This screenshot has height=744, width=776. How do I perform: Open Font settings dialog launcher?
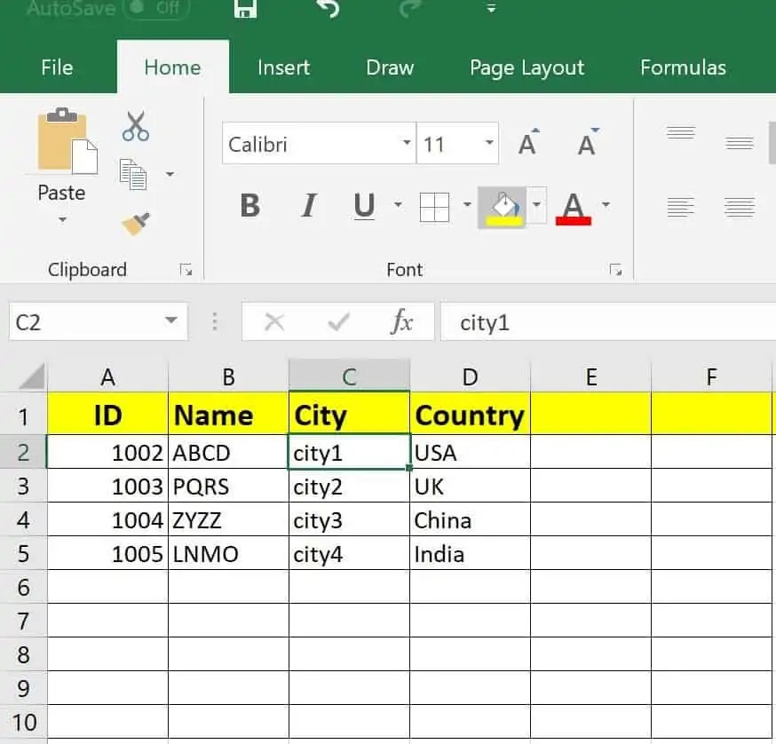(615, 270)
